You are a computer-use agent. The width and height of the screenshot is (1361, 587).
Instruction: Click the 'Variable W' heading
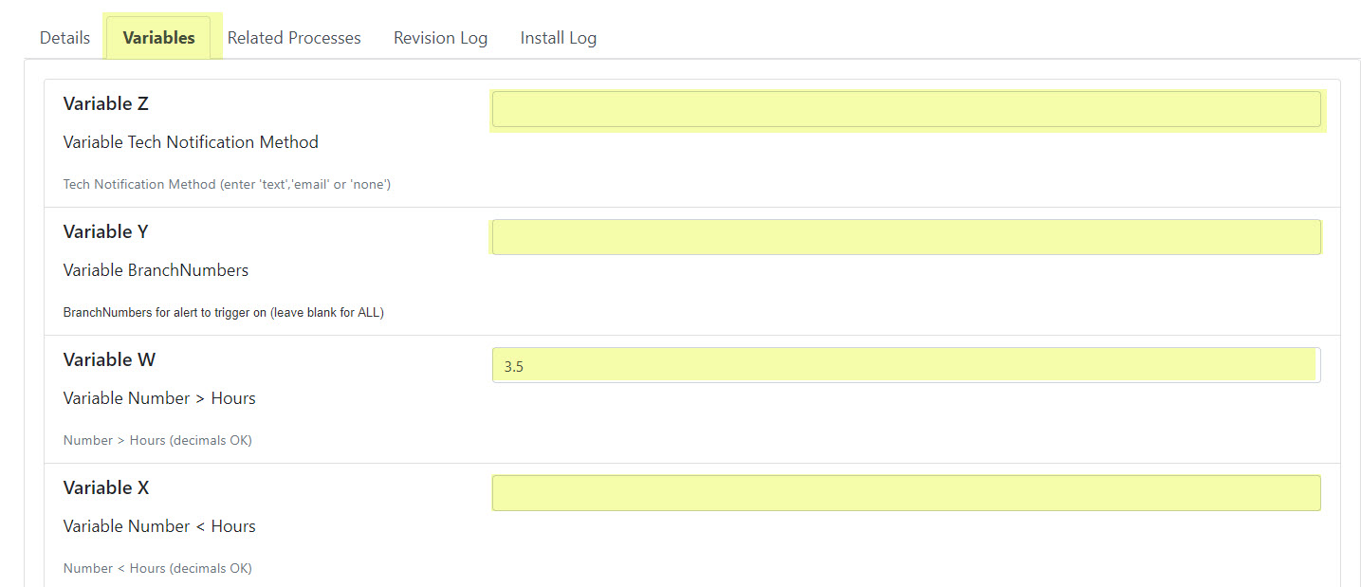(x=109, y=360)
